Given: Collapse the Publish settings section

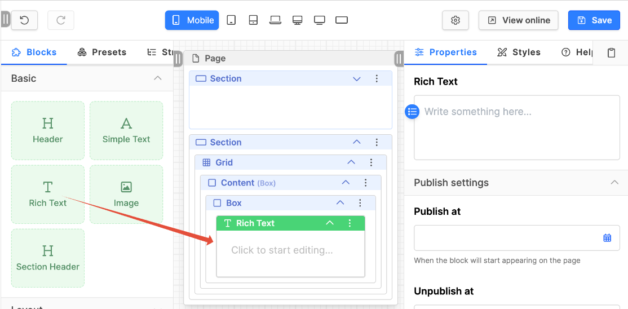Looking at the screenshot, I should click(x=614, y=182).
